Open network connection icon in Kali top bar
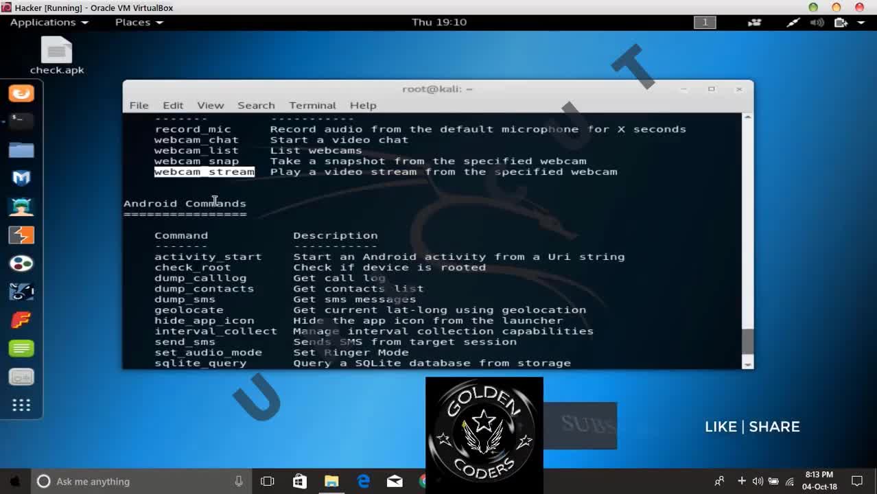877x494 pixels. click(x=793, y=22)
